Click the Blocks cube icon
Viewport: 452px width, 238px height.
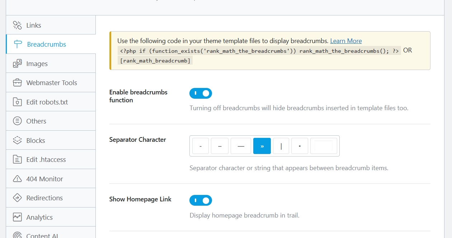click(x=17, y=140)
